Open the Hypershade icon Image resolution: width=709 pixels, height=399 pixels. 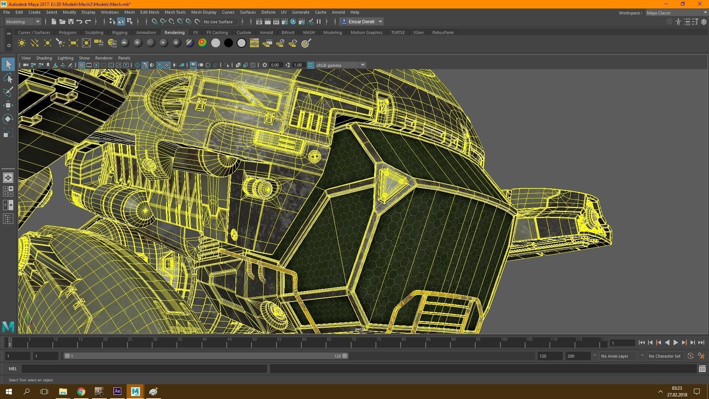tap(293, 22)
